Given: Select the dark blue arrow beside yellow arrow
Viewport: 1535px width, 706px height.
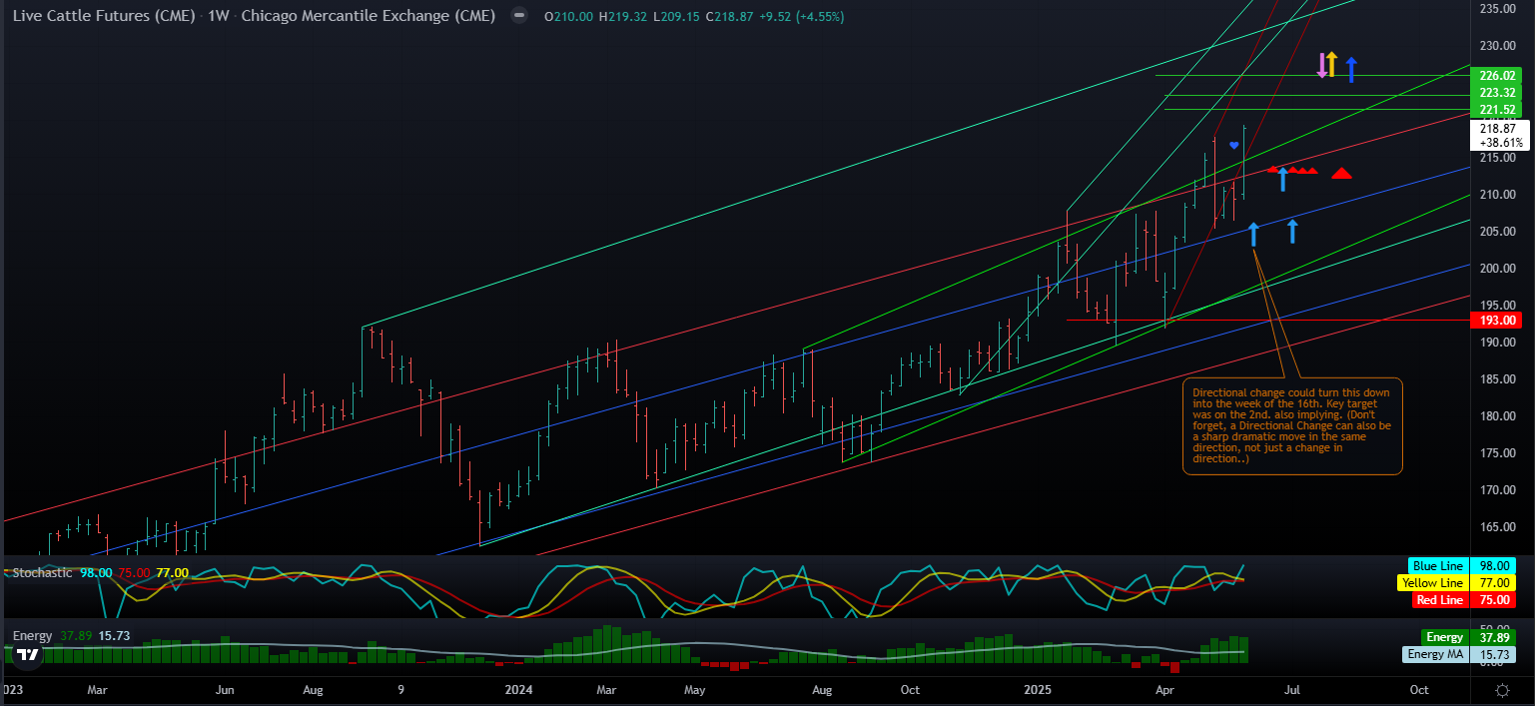Looking at the screenshot, I should click(x=1350, y=70).
